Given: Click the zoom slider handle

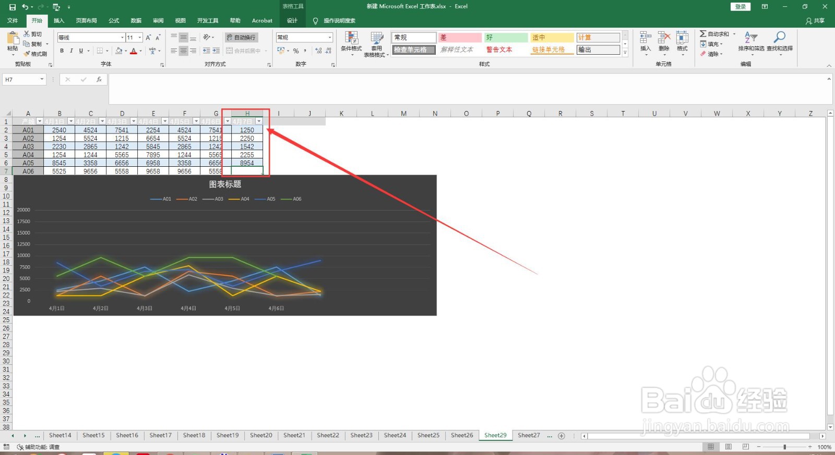Looking at the screenshot, I should pyautogui.click(x=784, y=447).
